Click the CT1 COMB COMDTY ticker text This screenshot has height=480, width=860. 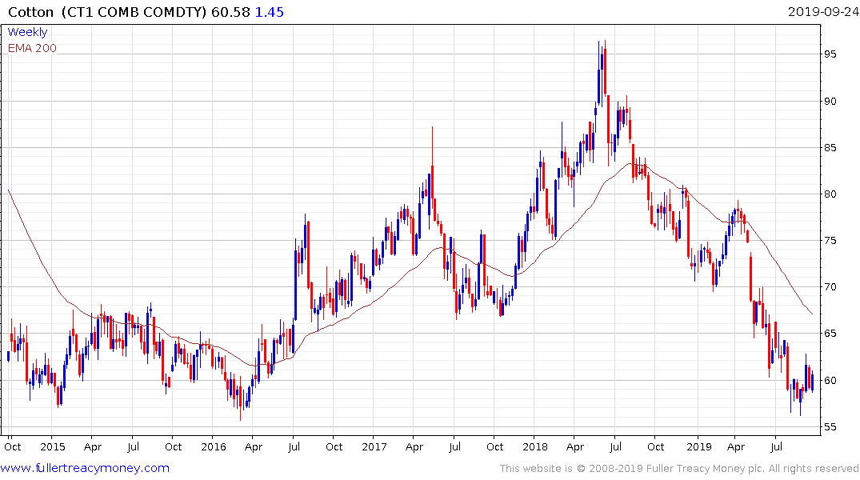tap(134, 12)
